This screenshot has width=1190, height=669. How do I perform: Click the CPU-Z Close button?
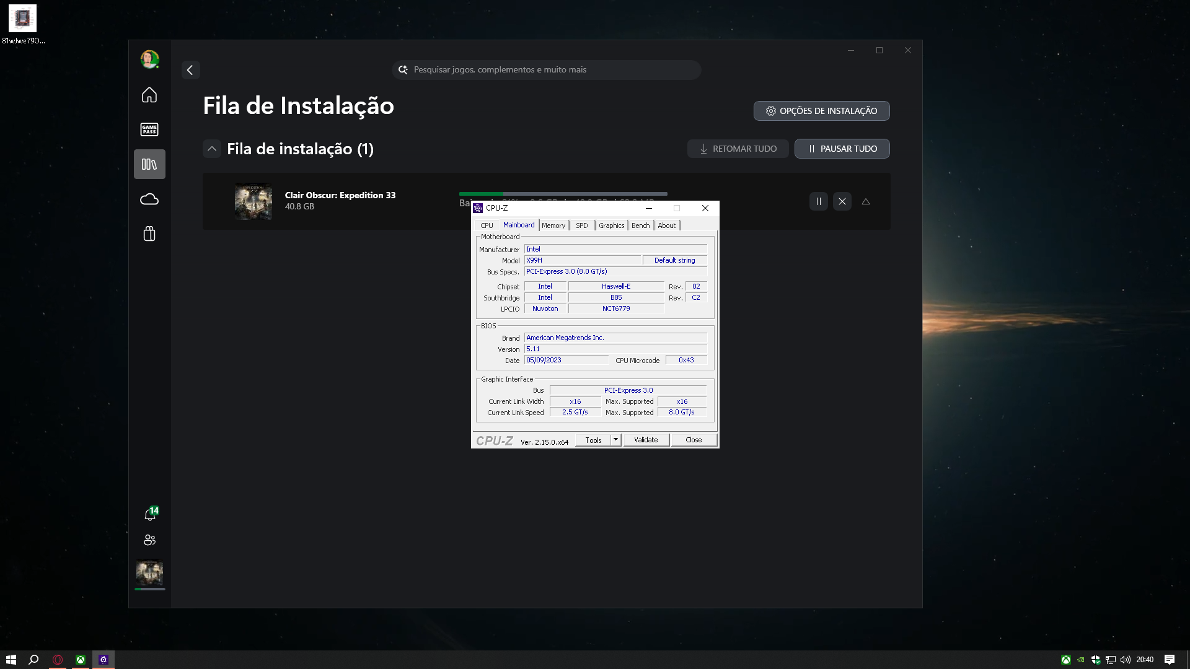point(694,440)
